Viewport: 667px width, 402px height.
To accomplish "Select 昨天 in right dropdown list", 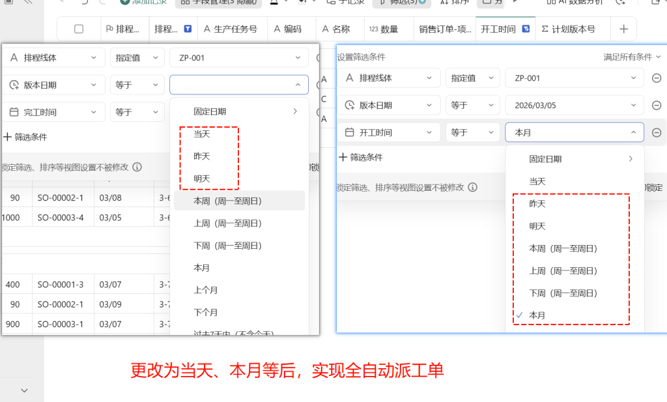I will (575, 204).
